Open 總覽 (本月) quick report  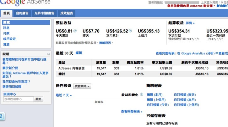(155, 95)
